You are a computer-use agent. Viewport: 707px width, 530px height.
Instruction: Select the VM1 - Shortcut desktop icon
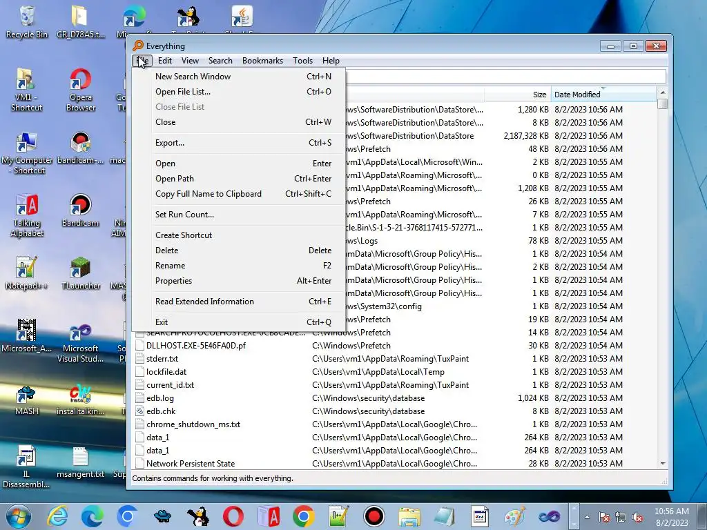point(26,89)
